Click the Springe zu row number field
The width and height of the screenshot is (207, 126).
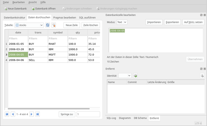coord(88,114)
